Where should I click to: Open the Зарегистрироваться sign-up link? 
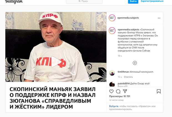[x=152, y=1]
